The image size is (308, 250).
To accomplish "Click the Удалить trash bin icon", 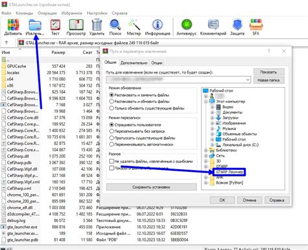I will (97, 25).
